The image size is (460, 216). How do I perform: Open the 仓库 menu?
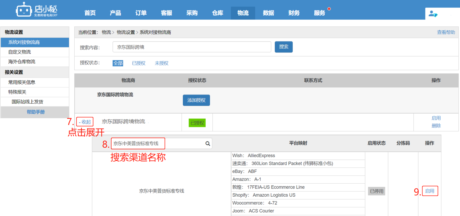tap(218, 13)
